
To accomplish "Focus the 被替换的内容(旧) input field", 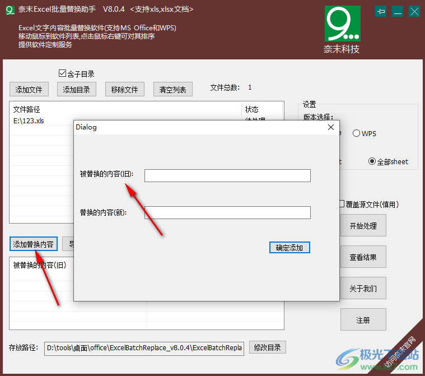I will (x=227, y=175).
